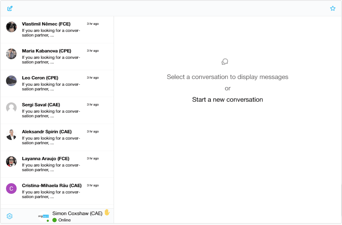Viewport: 342px width, 225px height.
Task: Start a new conversation link
Action: pyautogui.click(x=227, y=100)
